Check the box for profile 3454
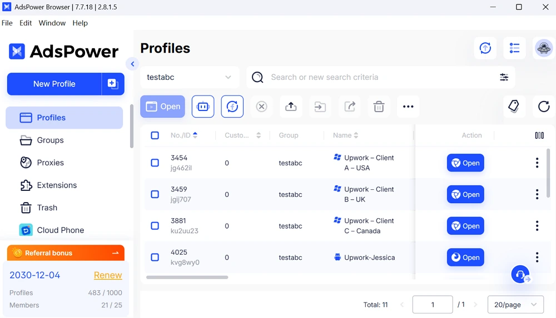The image size is (556, 318). (155, 163)
